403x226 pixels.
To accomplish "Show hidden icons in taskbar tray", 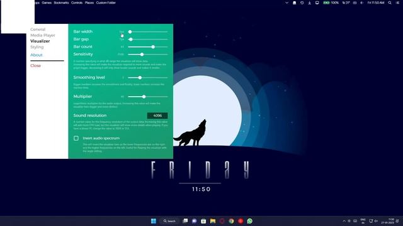I will click(344, 221).
